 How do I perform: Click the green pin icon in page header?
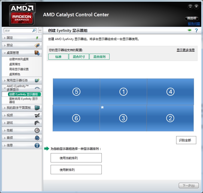189,30
